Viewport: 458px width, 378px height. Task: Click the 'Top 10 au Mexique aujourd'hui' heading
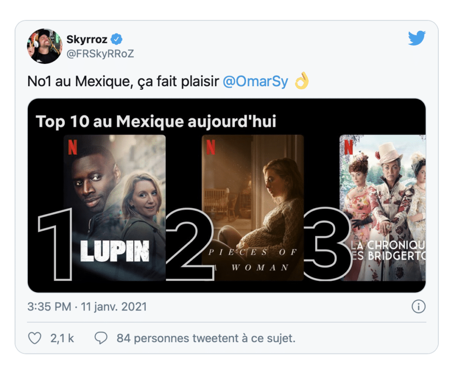(156, 122)
